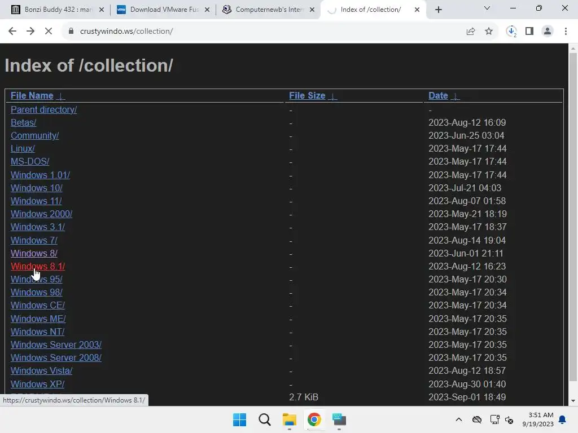Viewport: 578px width, 433px height.
Task: Click the page vertical scrollbar
Action: tap(573, 217)
